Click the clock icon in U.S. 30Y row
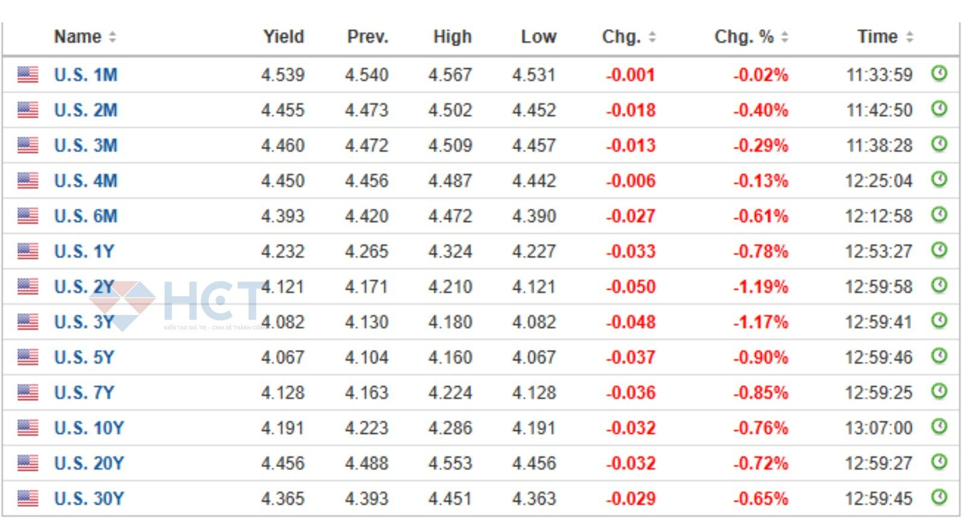 click(938, 497)
